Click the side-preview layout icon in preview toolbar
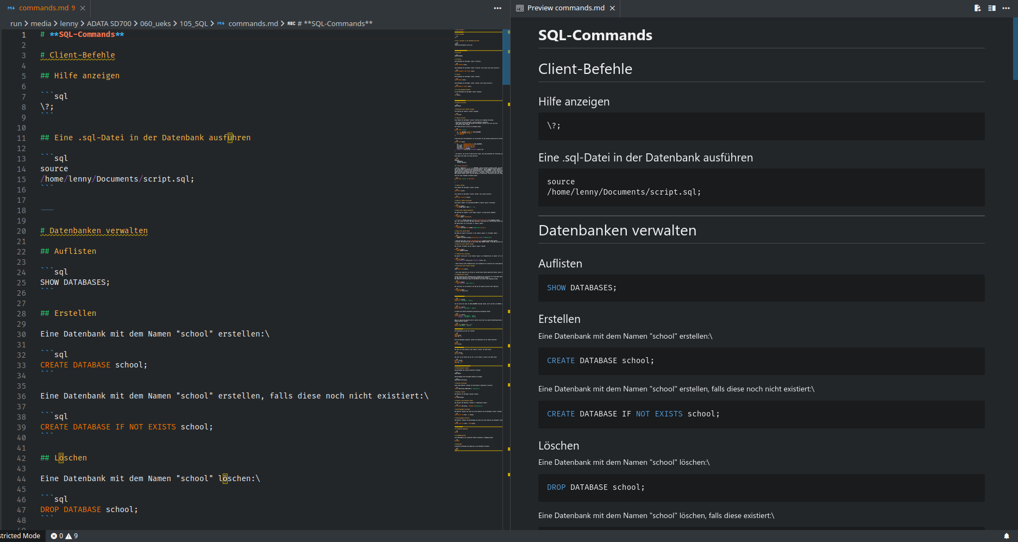Image resolution: width=1018 pixels, height=542 pixels. tap(992, 8)
